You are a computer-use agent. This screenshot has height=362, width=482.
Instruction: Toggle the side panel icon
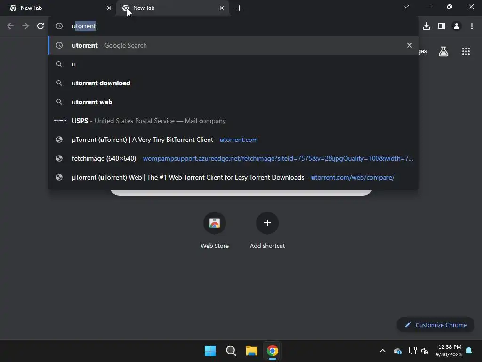[442, 26]
